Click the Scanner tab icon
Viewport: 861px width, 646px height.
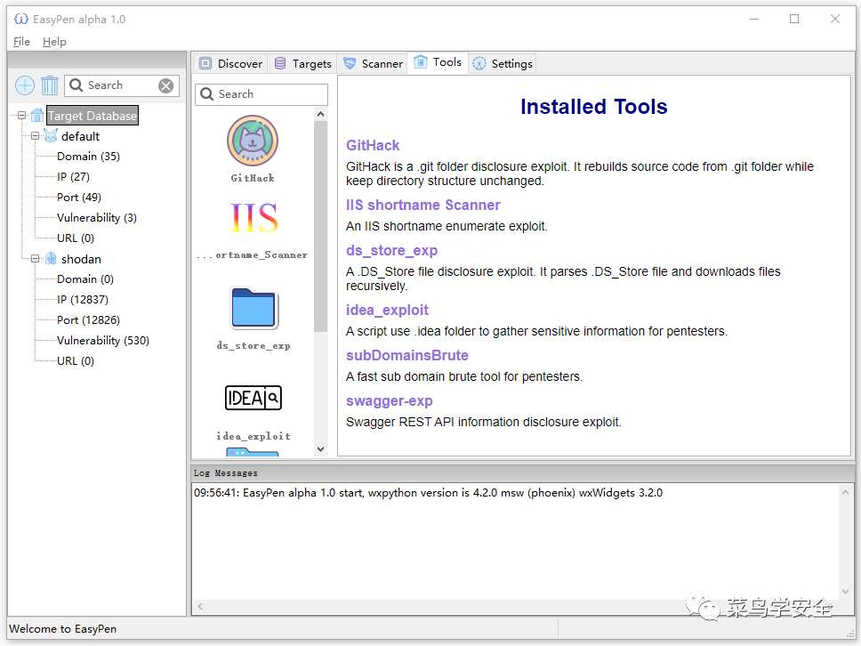click(x=350, y=64)
